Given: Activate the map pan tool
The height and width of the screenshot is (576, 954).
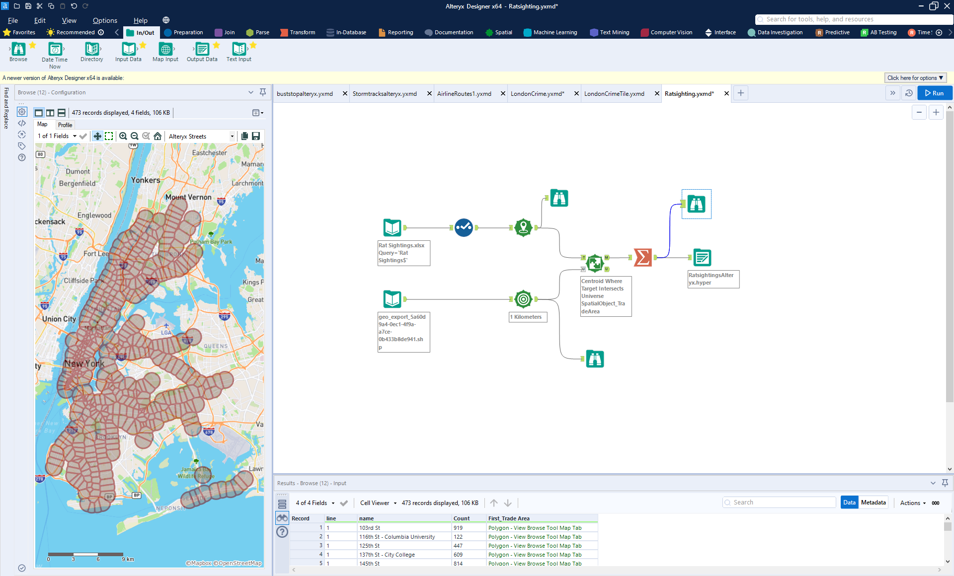Looking at the screenshot, I should (x=97, y=136).
